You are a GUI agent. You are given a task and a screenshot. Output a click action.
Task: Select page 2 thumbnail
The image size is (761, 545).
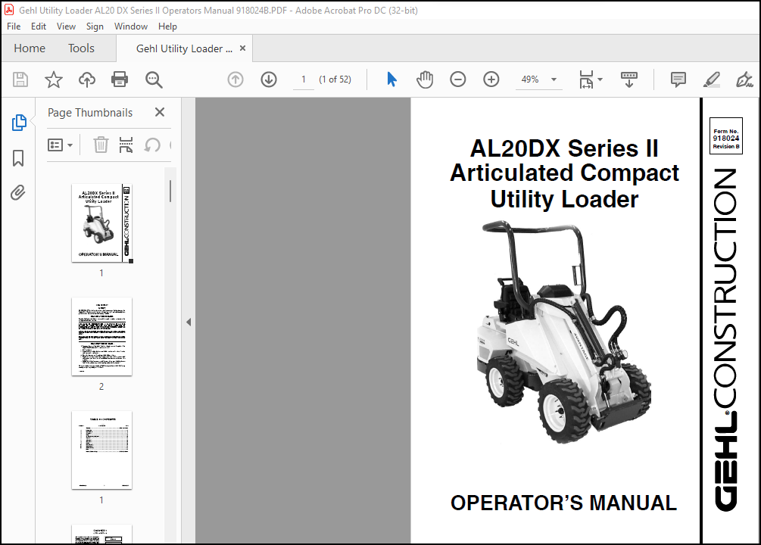(102, 336)
